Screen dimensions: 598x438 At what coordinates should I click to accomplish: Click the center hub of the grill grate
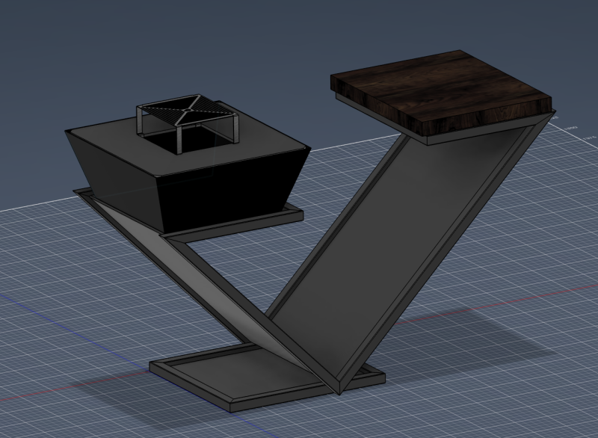(x=188, y=110)
